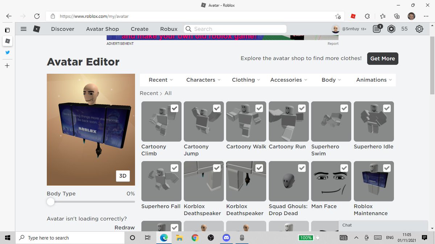Viewport: 435px width, 244px height.
Task: Switch avatar preview to 3D
Action: pos(123,176)
